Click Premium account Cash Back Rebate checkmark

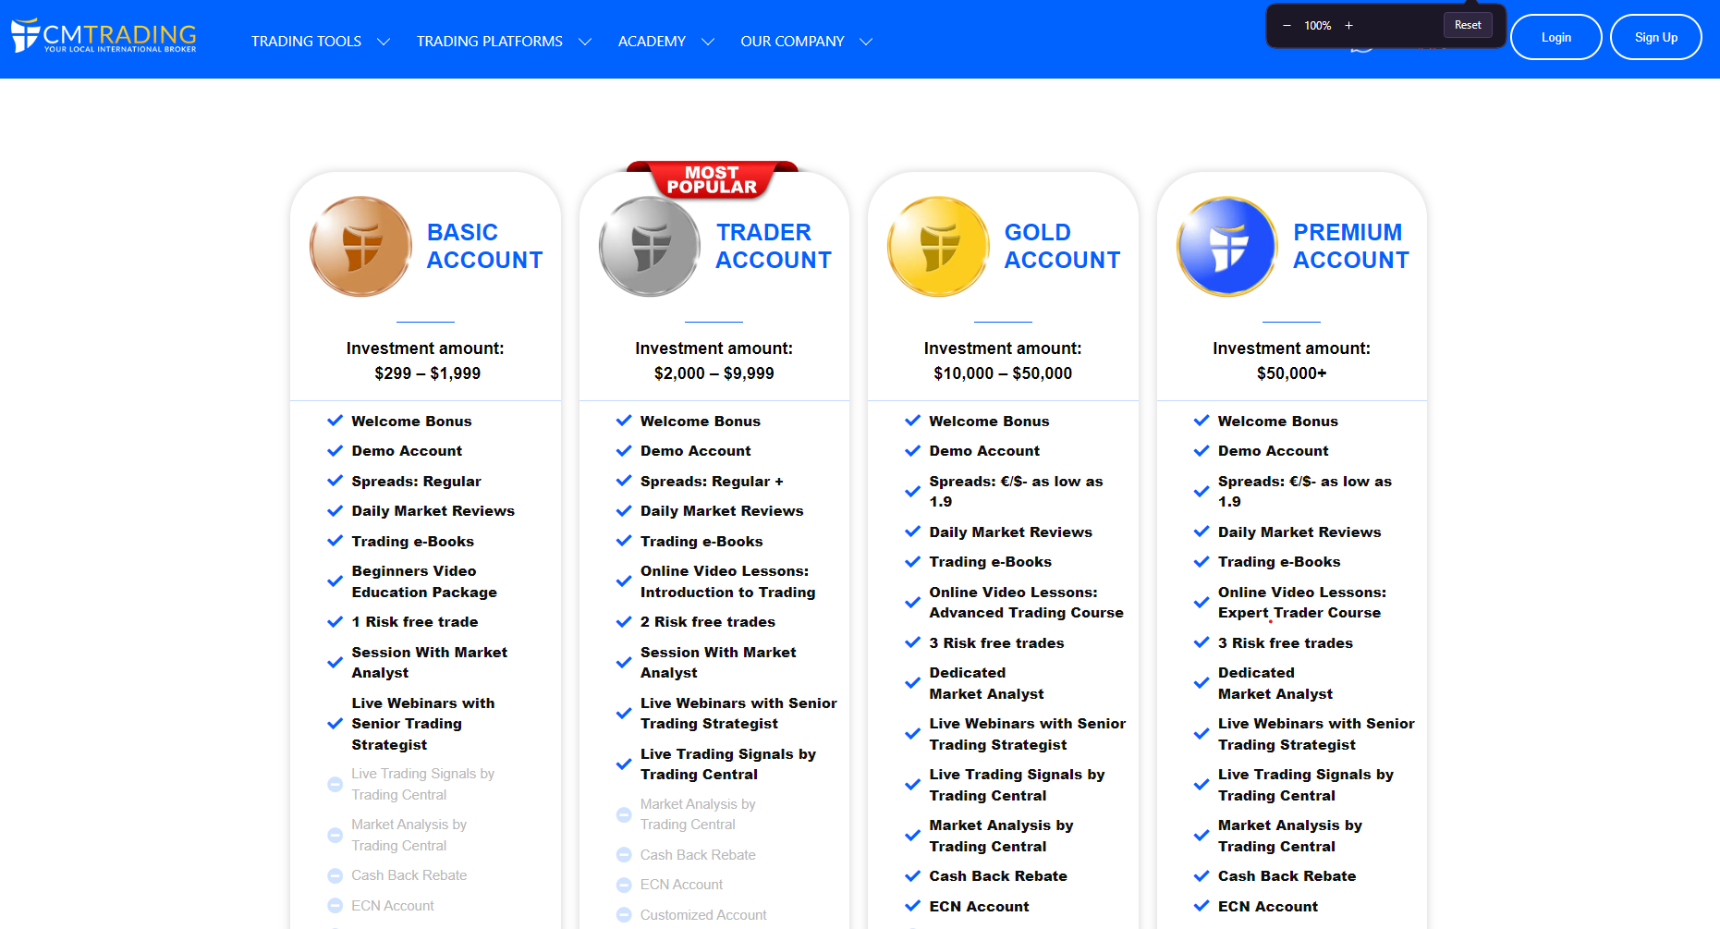click(x=1202, y=875)
